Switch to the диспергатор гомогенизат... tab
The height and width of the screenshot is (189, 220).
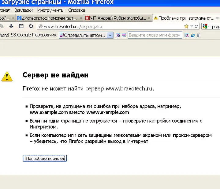[50, 18]
